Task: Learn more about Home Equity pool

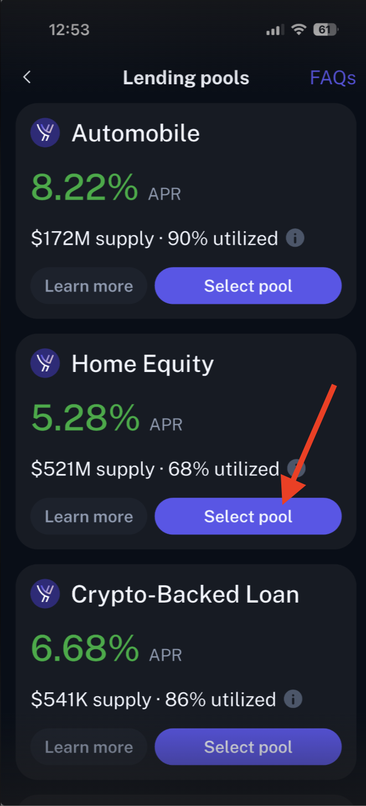Action: [89, 517]
